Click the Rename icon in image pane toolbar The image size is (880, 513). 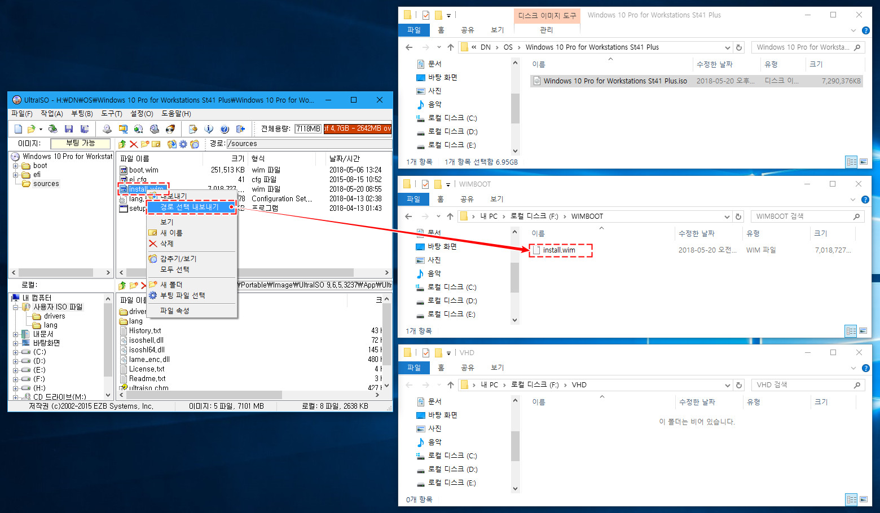(156, 144)
